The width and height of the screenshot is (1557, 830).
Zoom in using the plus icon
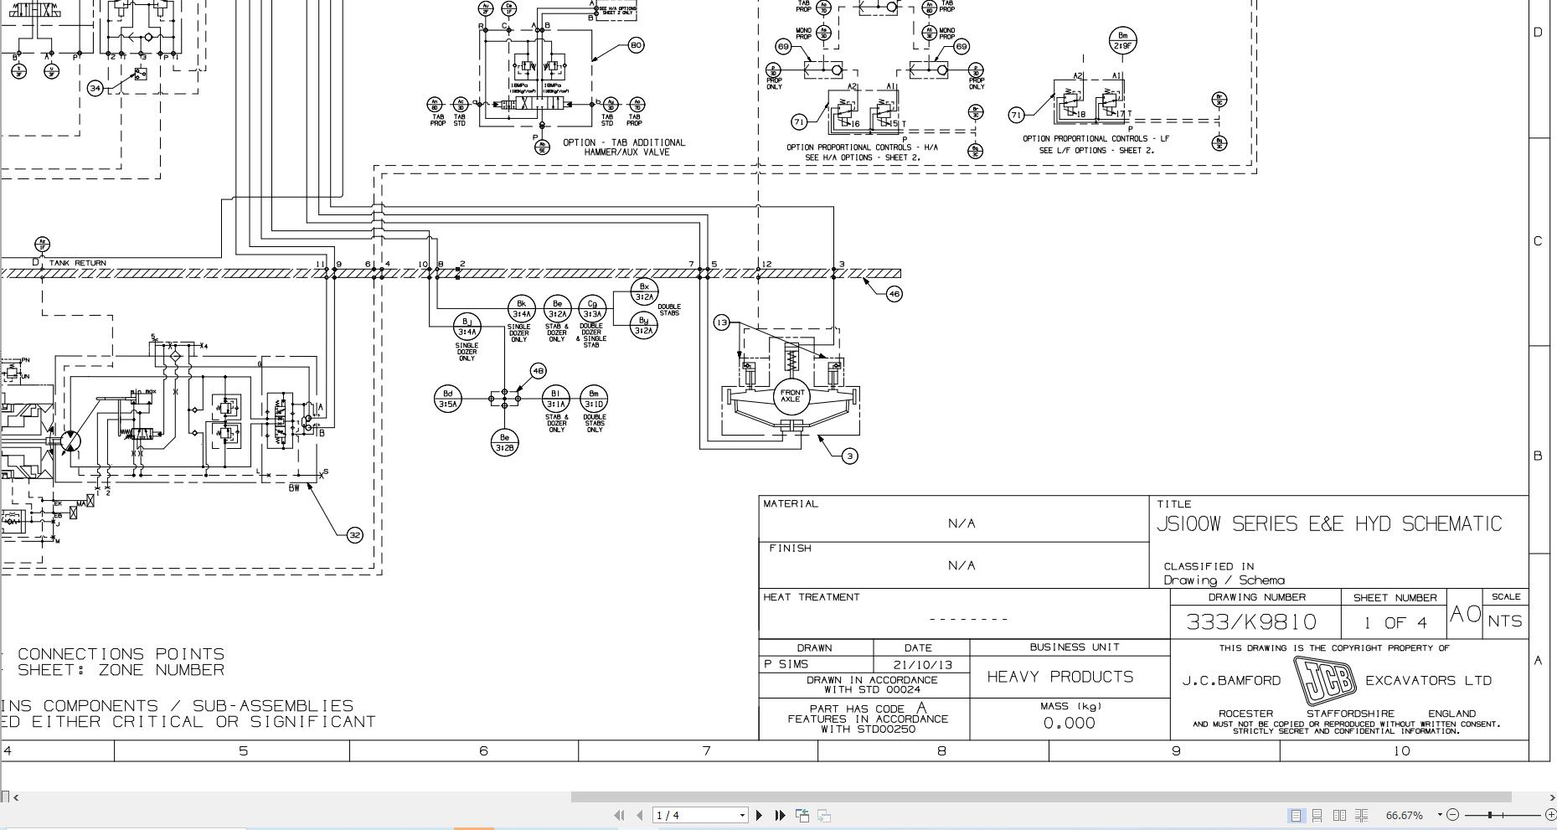click(1550, 814)
